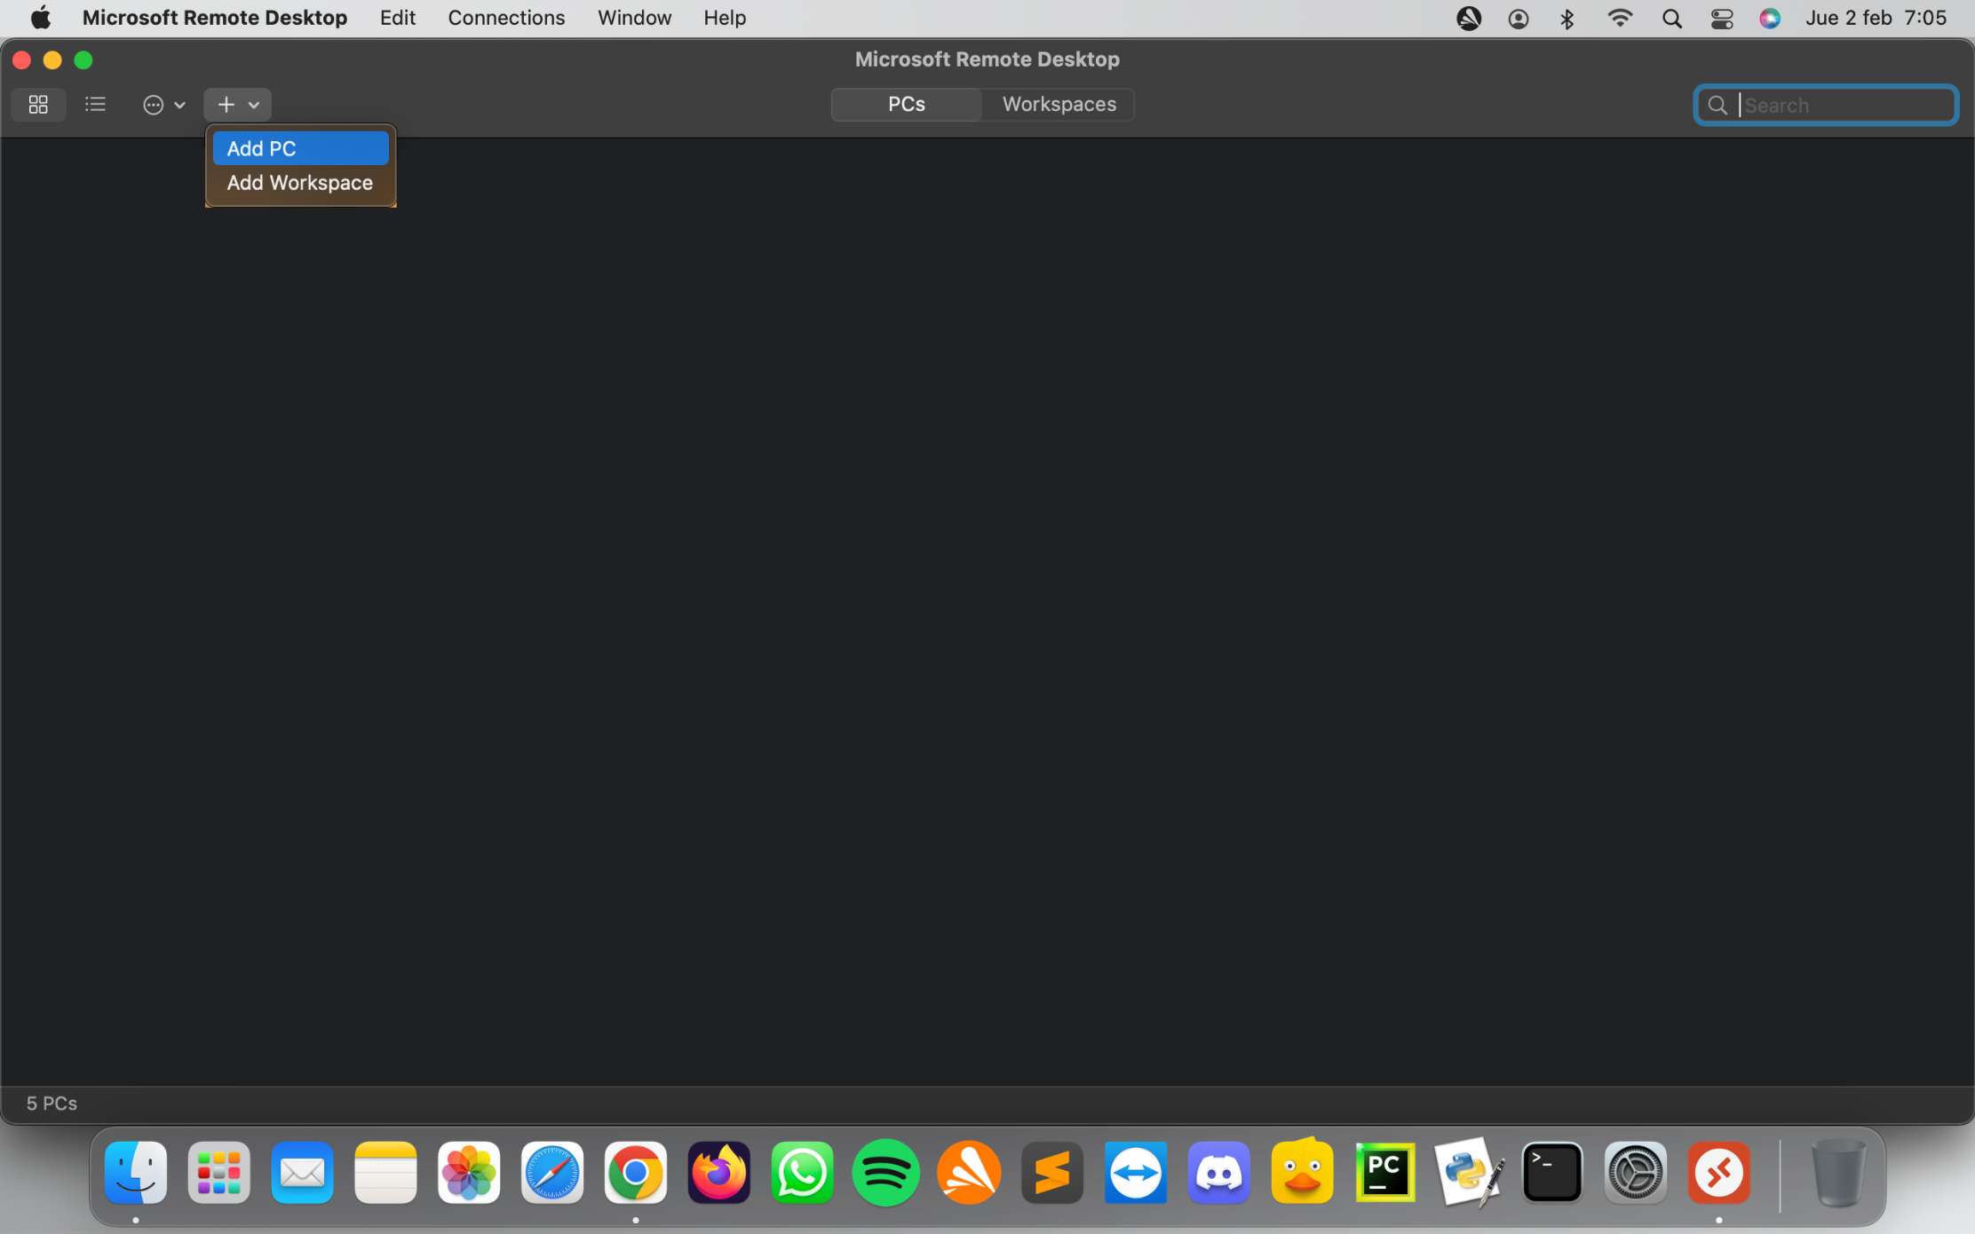Viewport: 1975px width, 1234px height.
Task: Open the Trash in the Dock
Action: click(x=1837, y=1173)
